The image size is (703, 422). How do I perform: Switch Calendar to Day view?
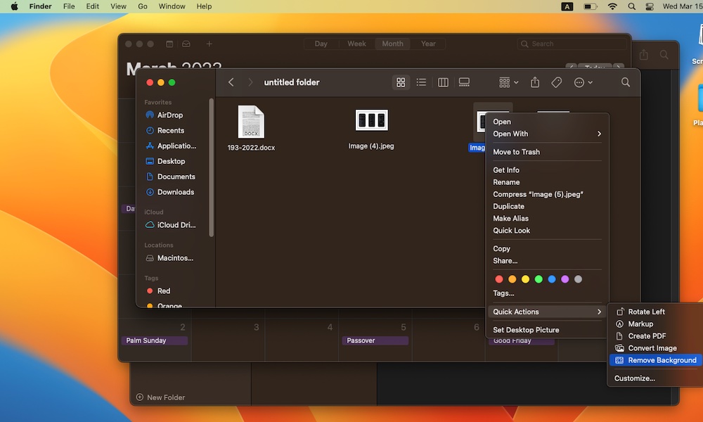[x=321, y=44]
